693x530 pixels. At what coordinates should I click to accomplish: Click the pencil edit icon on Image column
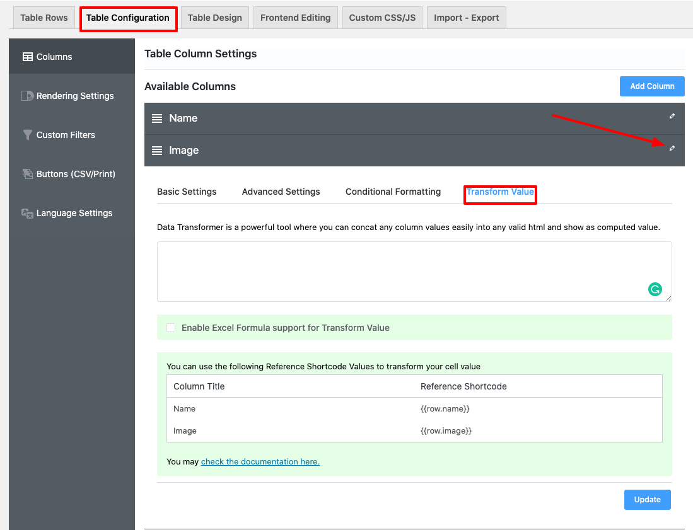point(672,149)
